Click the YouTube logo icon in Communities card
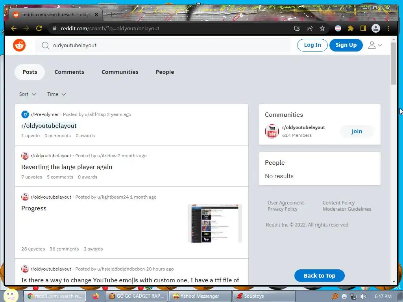Viewport: 403px width, 302px height. click(x=272, y=131)
